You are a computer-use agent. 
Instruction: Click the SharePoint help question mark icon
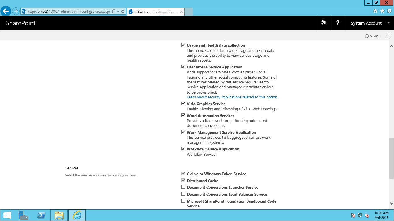pos(338,23)
